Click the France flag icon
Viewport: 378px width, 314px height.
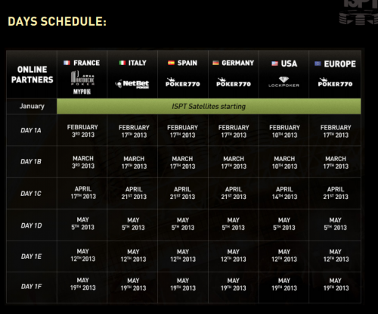pyautogui.click(x=67, y=63)
